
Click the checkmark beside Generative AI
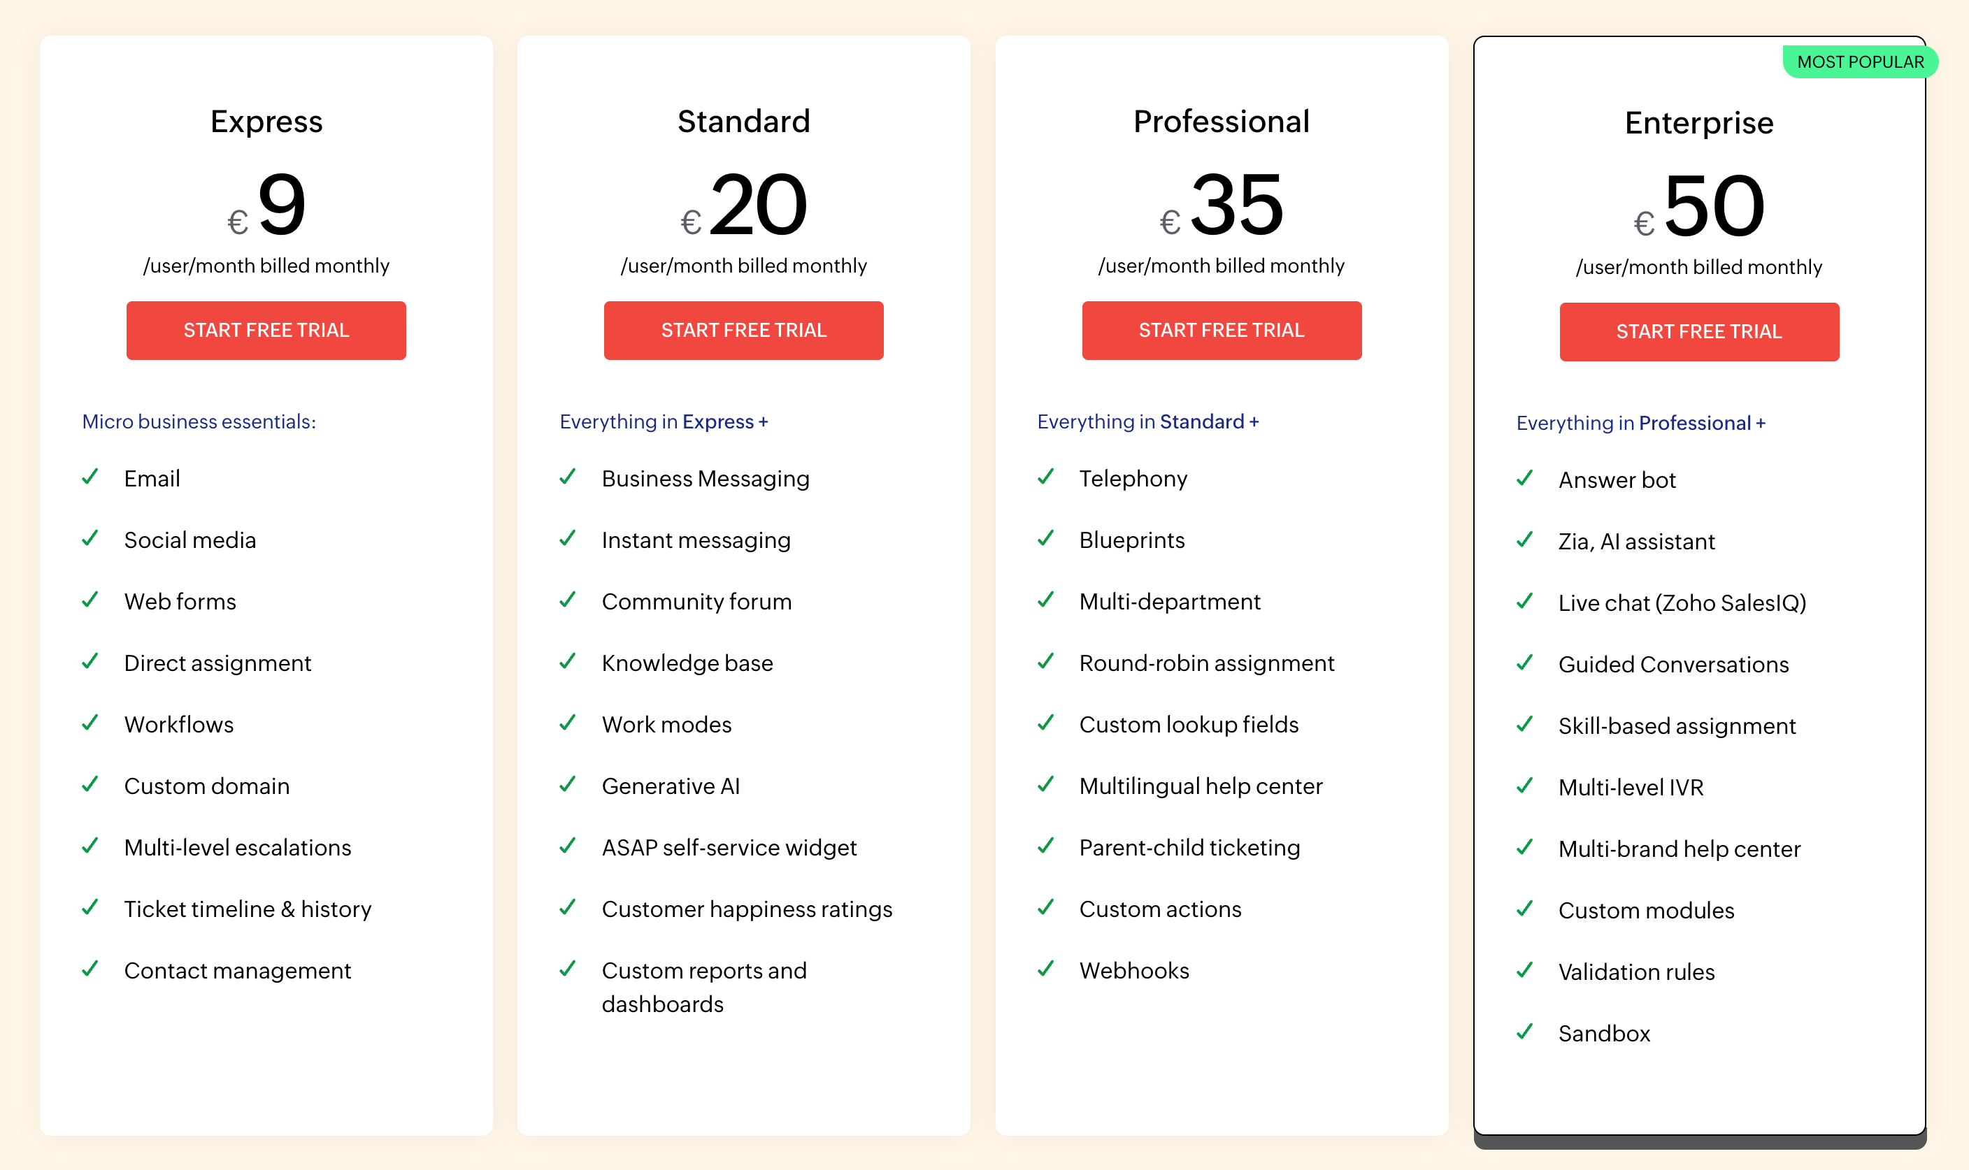point(568,786)
